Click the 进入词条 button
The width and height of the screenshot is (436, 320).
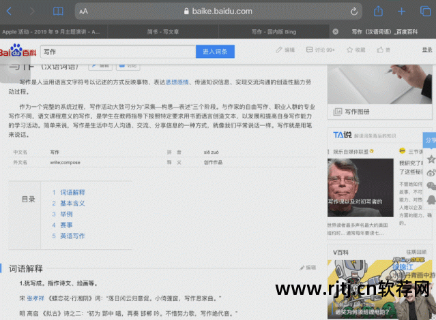click(x=215, y=52)
